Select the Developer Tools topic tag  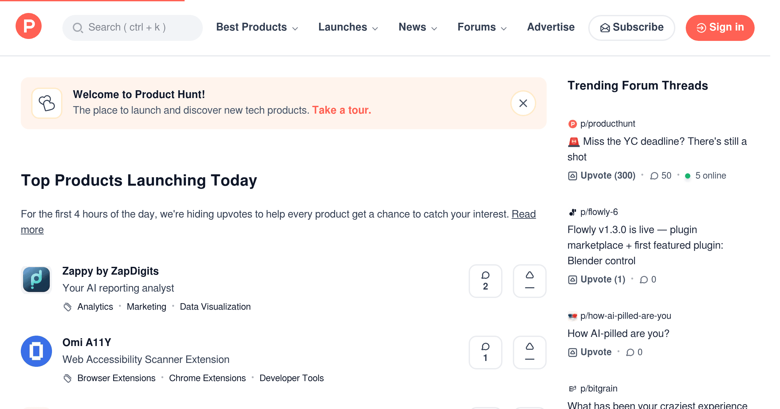pyautogui.click(x=292, y=378)
